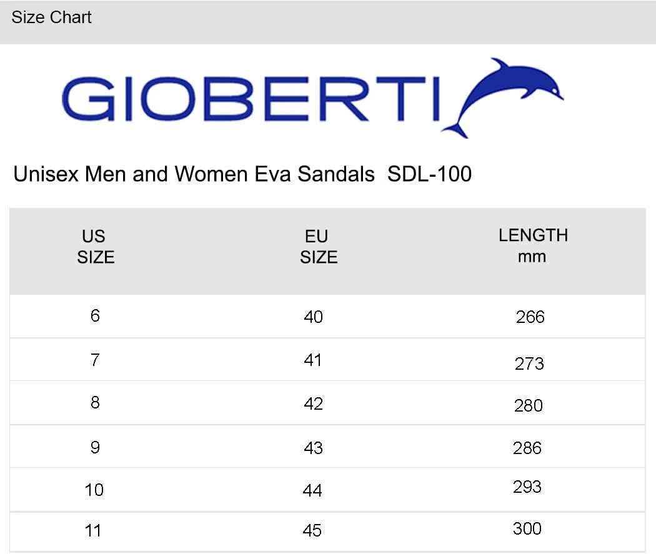
Task: Click the EU SIZE column header
Action: pyautogui.click(x=319, y=247)
